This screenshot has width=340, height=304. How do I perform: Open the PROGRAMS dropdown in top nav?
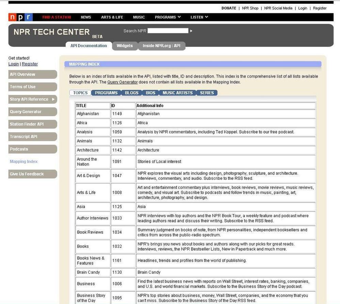coord(167,17)
